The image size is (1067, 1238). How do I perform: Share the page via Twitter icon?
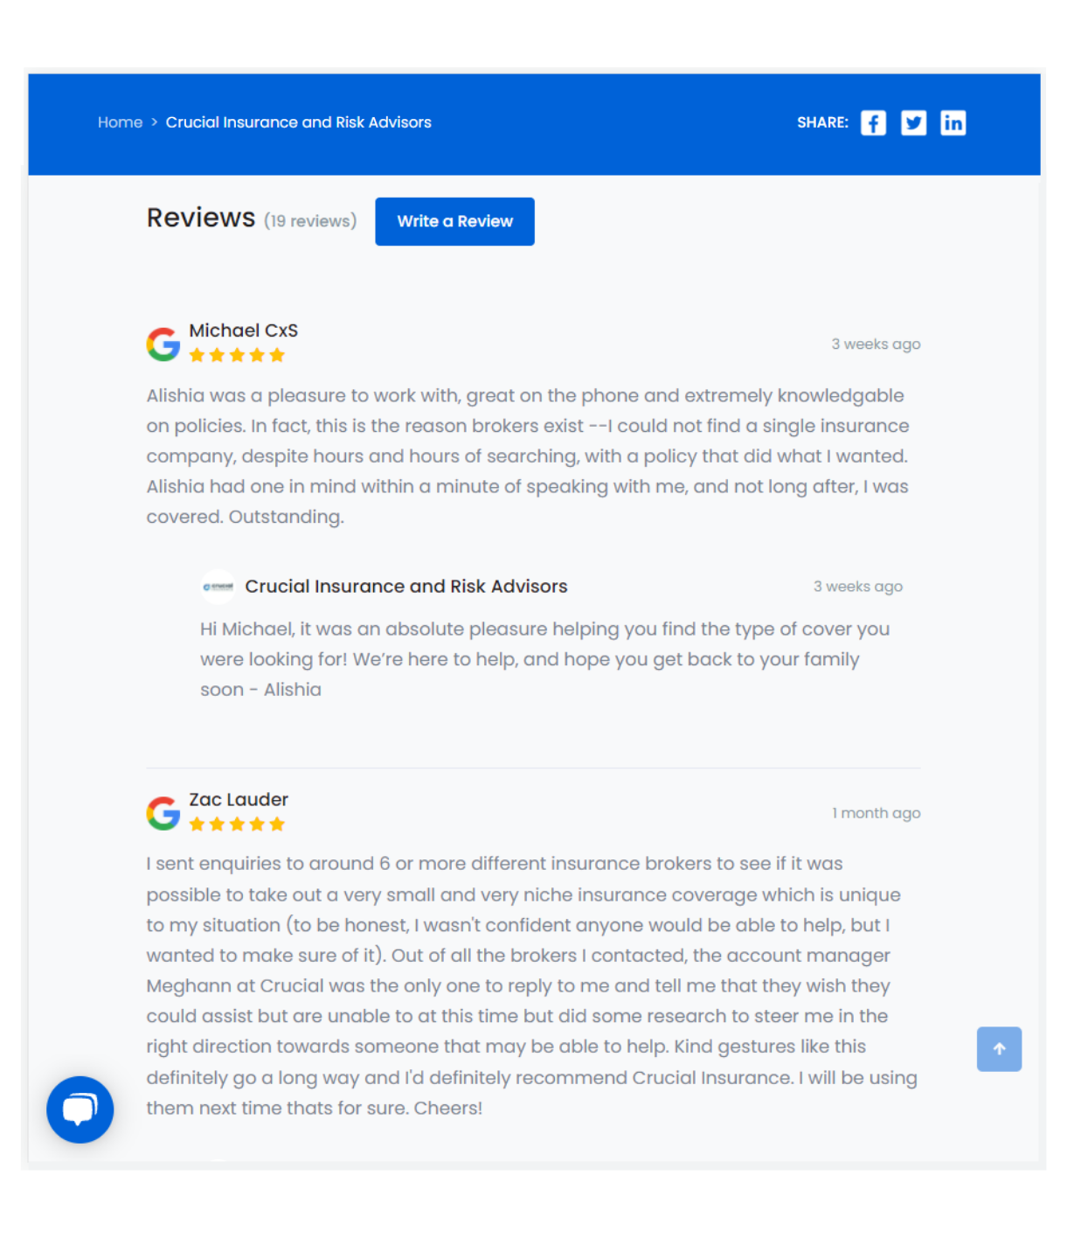click(913, 123)
